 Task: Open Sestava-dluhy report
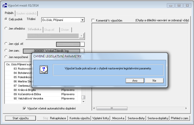click(x=136, y=118)
